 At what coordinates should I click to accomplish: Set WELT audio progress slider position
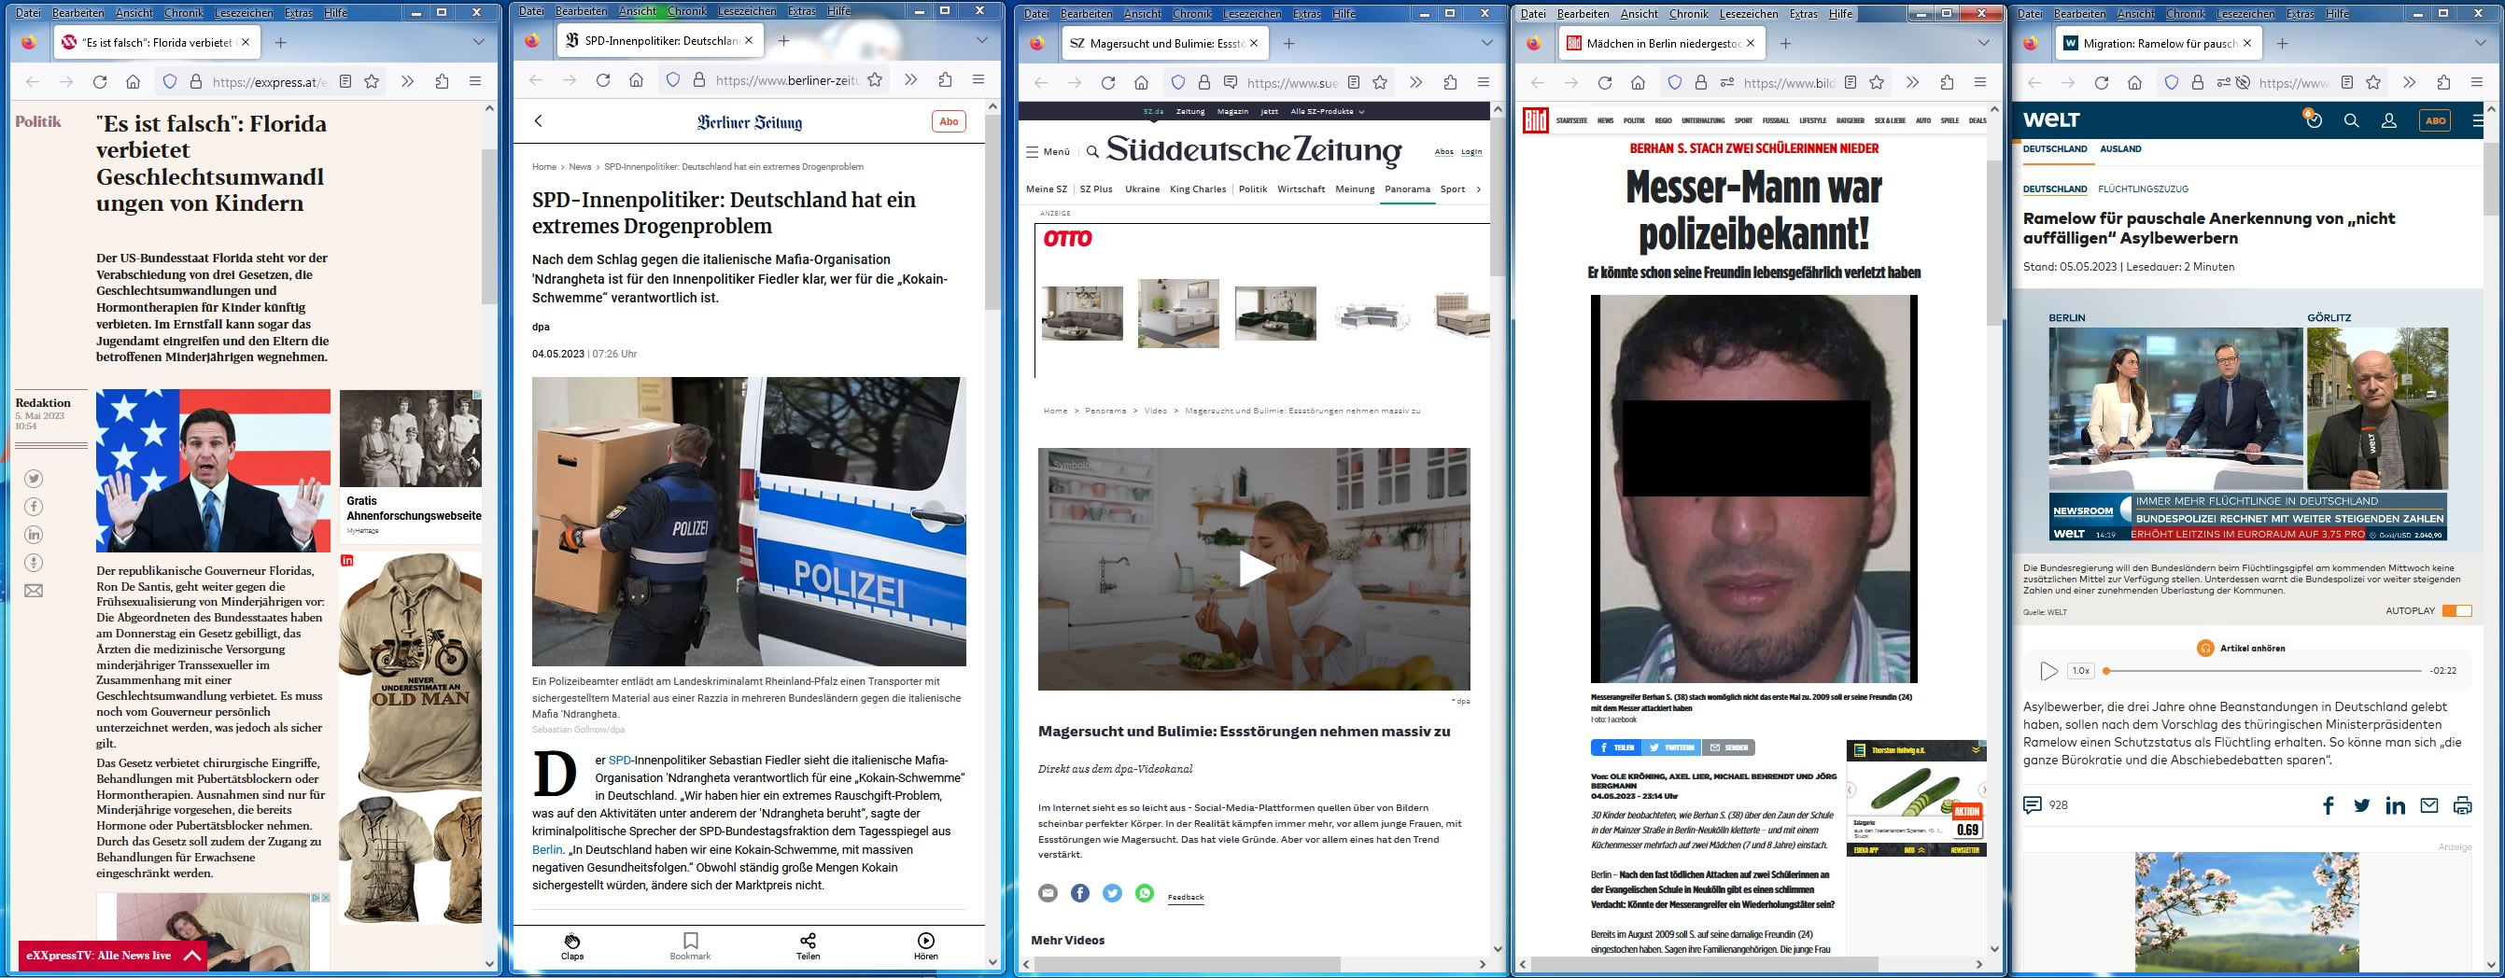coord(2262,671)
